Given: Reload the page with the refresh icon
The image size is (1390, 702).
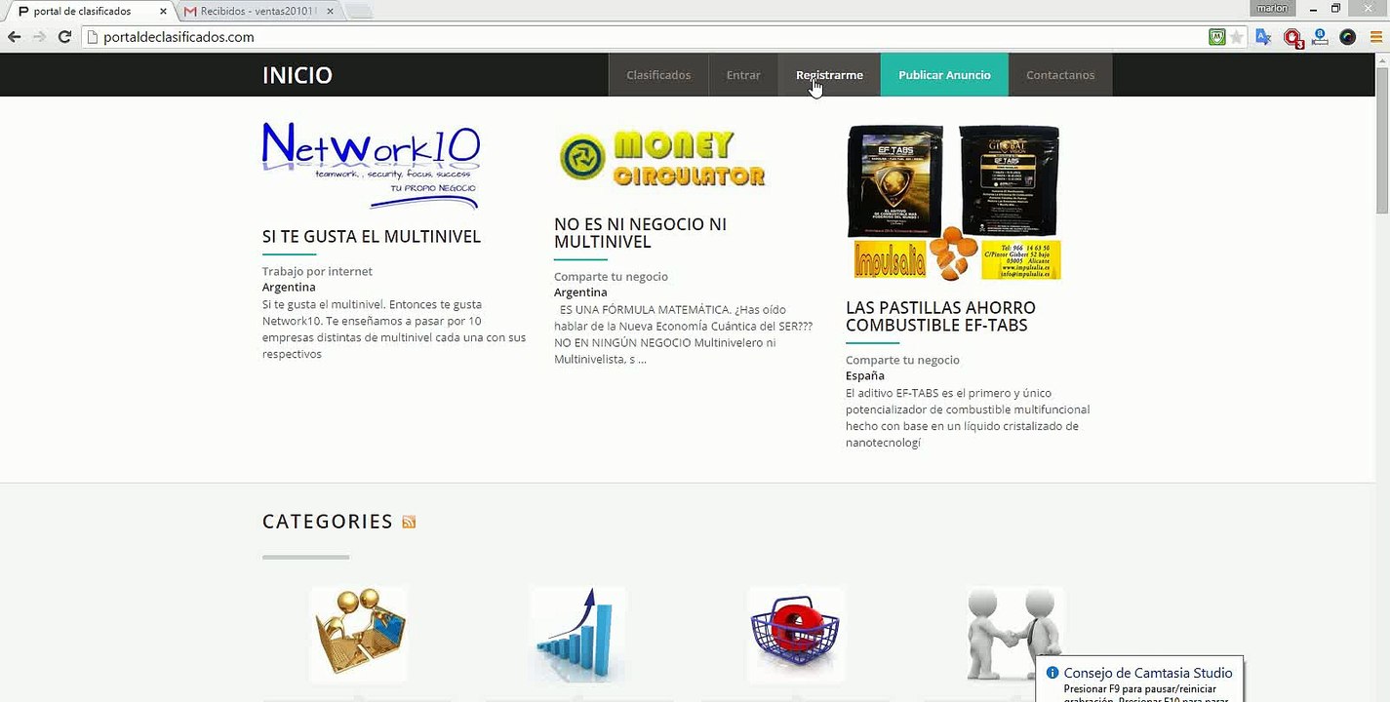Looking at the screenshot, I should tap(64, 37).
